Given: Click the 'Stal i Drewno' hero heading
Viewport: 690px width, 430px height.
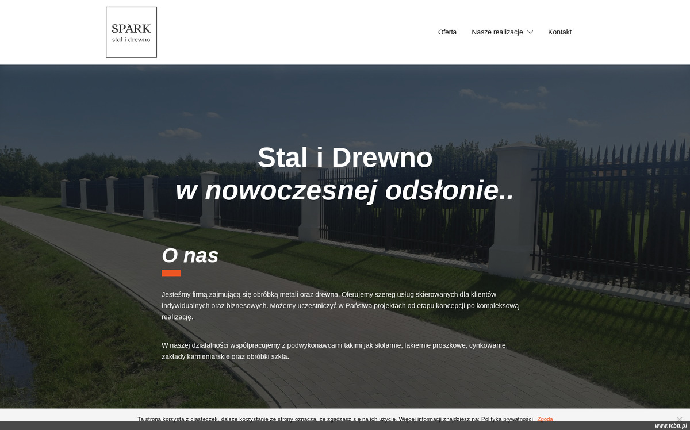Looking at the screenshot, I should pos(345,158).
